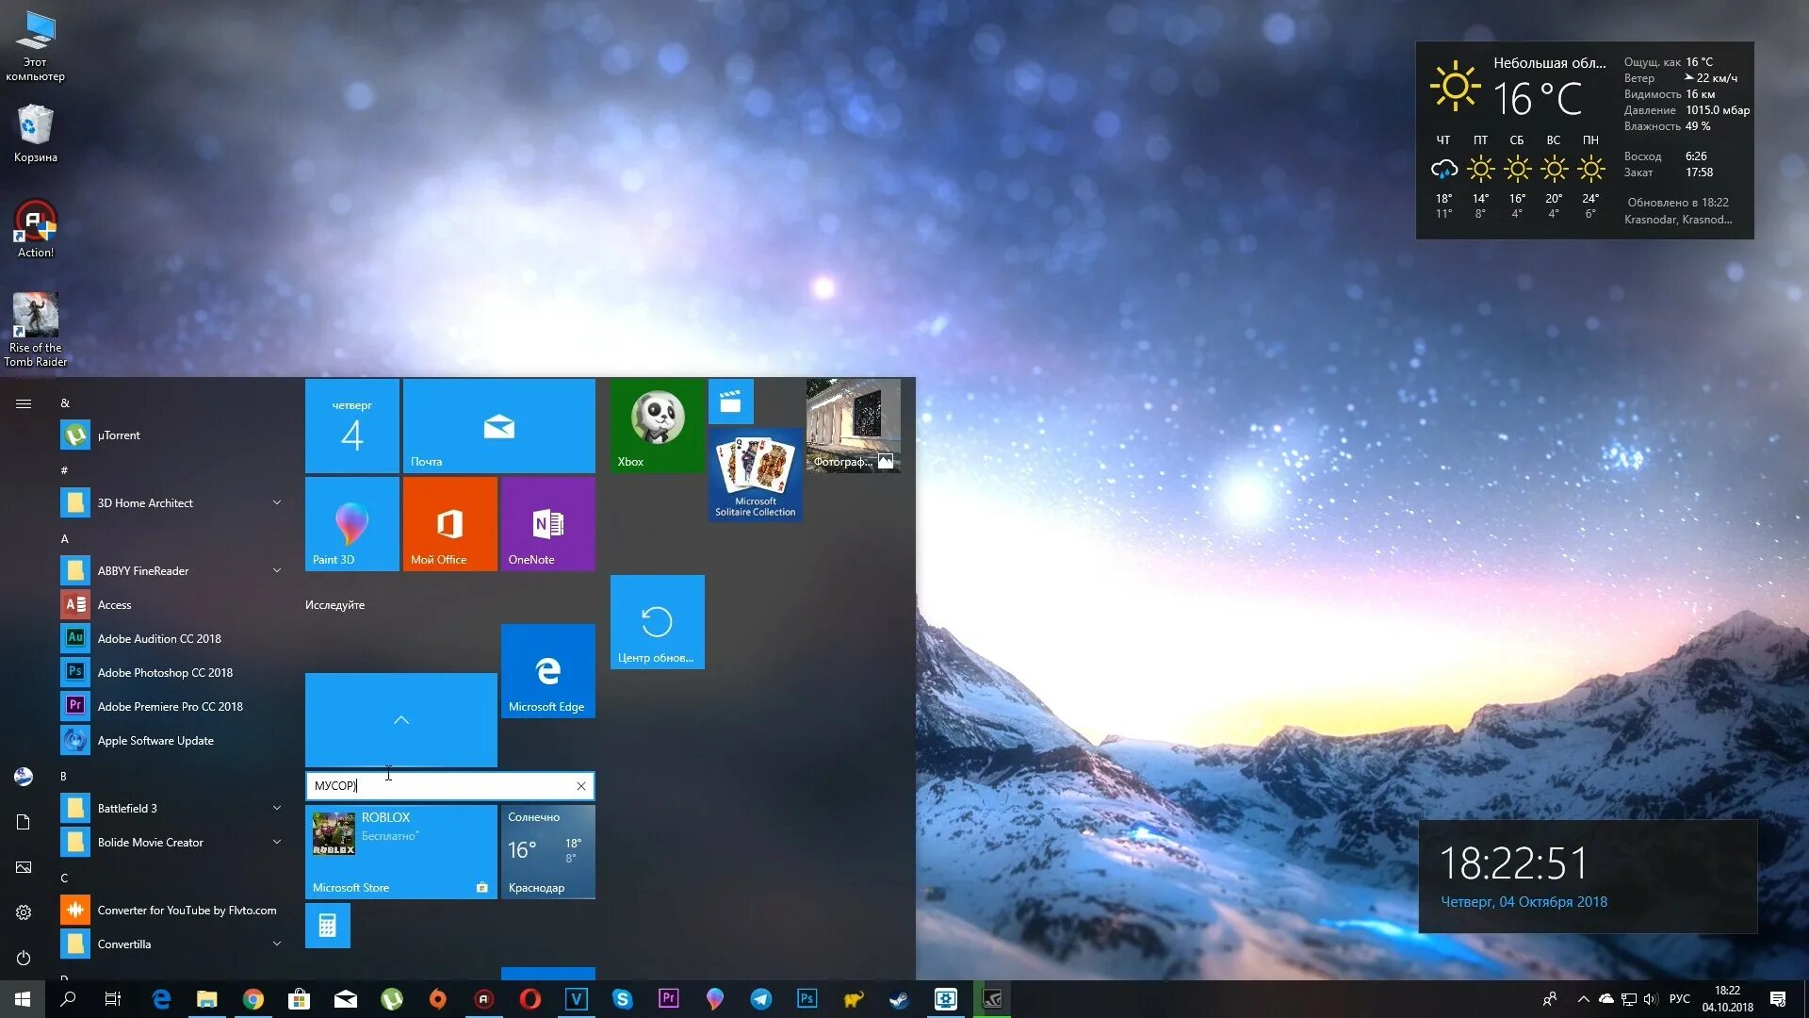1809x1018 pixels.
Task: Open Skype from taskbar
Action: [x=622, y=999]
